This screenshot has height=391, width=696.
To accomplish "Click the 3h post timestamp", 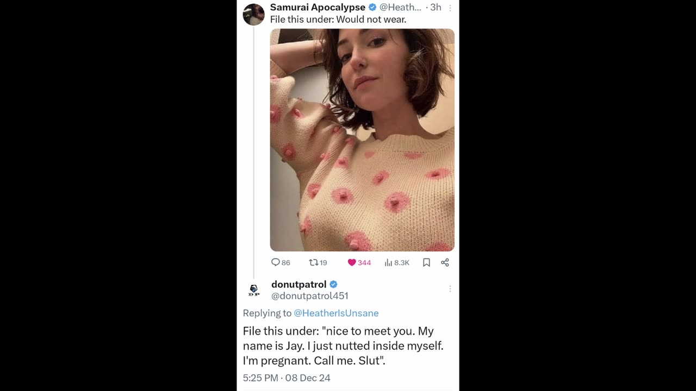I will pyautogui.click(x=436, y=7).
